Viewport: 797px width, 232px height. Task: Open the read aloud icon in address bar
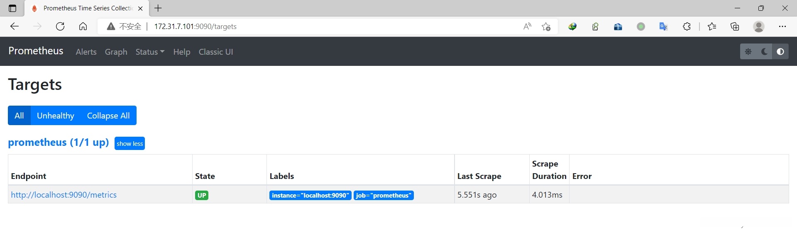click(x=527, y=27)
